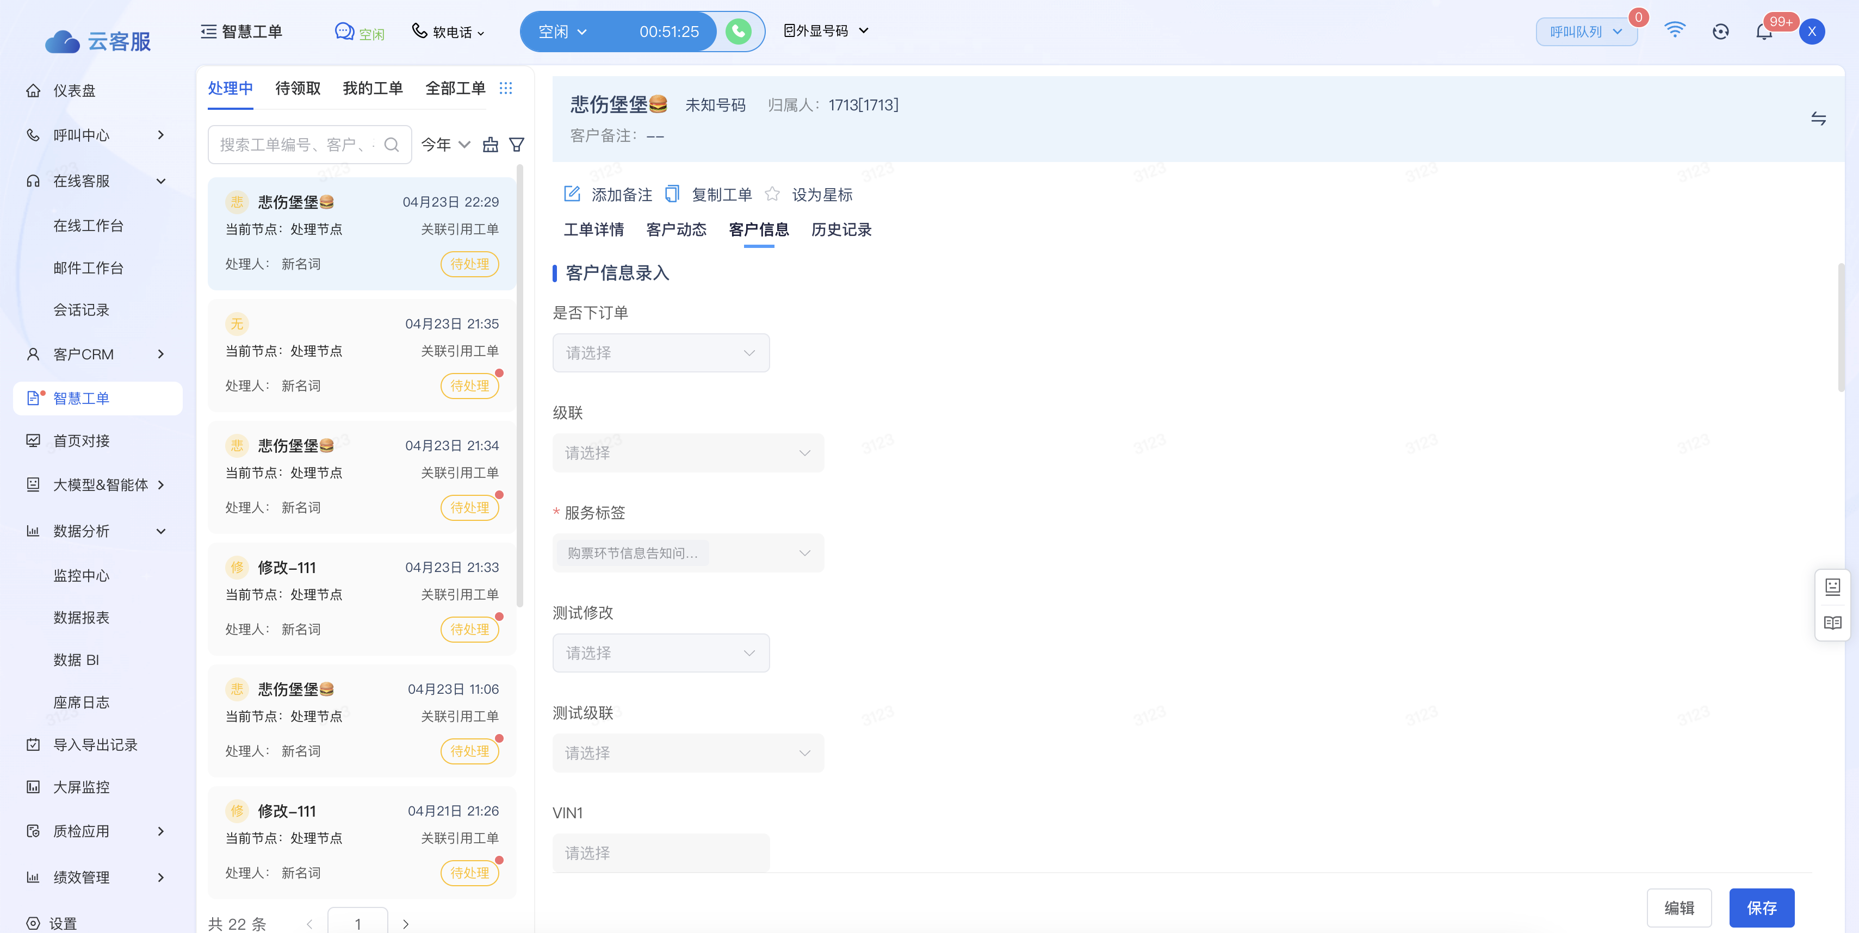Expand the 呼叫队列 dropdown
The image size is (1859, 933).
(1585, 32)
